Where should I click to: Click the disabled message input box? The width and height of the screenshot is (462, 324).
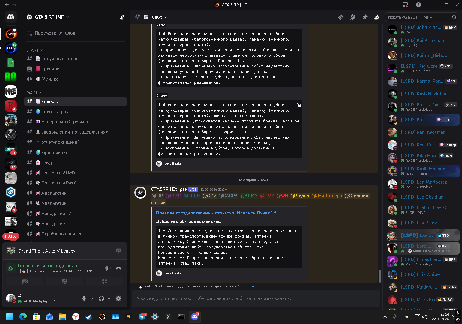click(256, 298)
